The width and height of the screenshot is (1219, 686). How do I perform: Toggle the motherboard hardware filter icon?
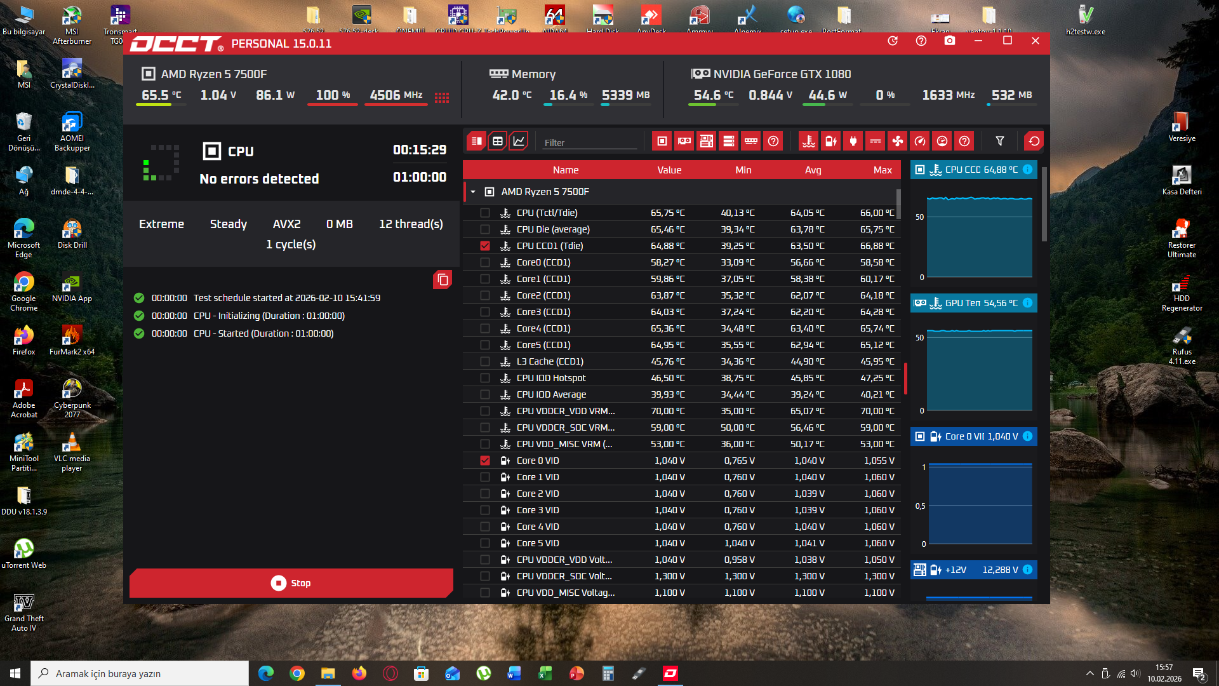(x=706, y=141)
